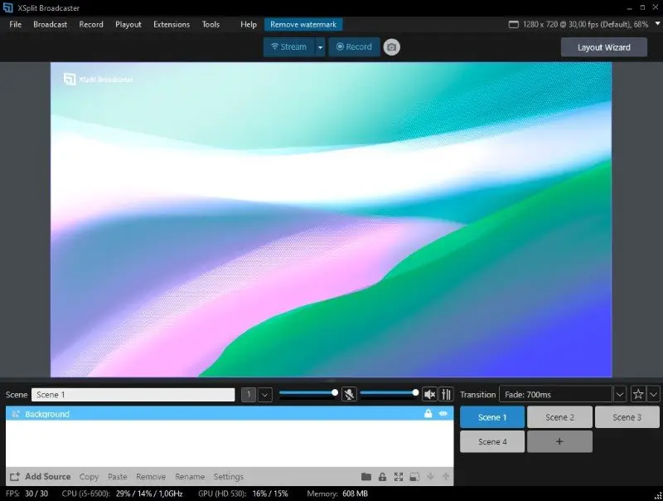Mute the microphone
Screen dimensions: 663x501
coord(349,393)
